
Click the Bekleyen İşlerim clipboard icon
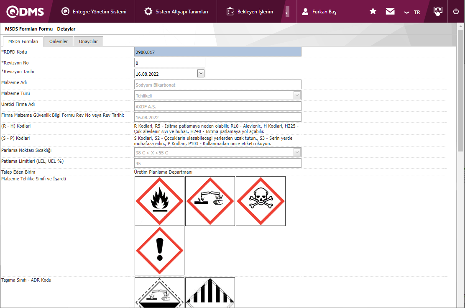point(230,12)
